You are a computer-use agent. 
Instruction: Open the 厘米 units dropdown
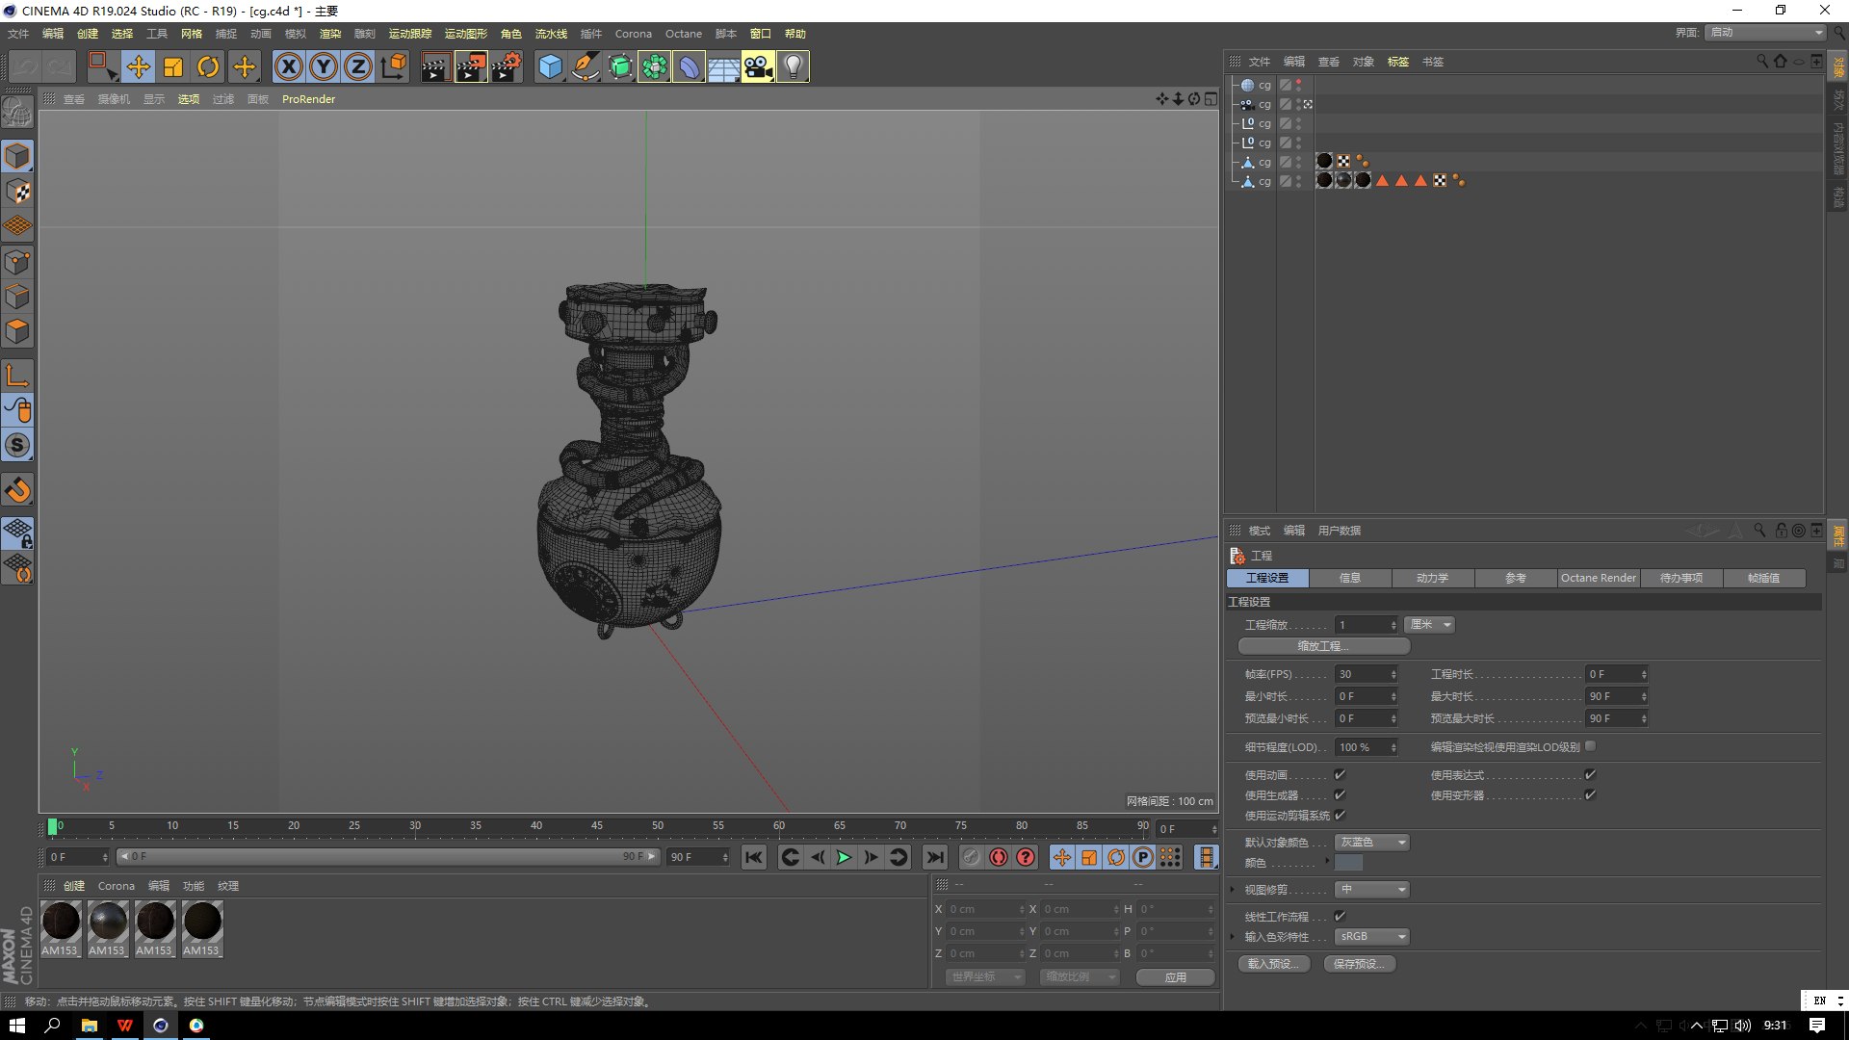pos(1429,625)
